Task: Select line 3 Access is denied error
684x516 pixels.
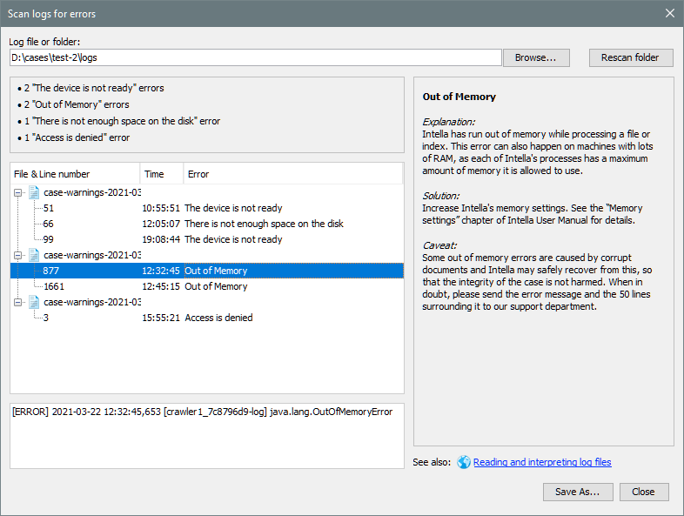Action: click(218, 318)
